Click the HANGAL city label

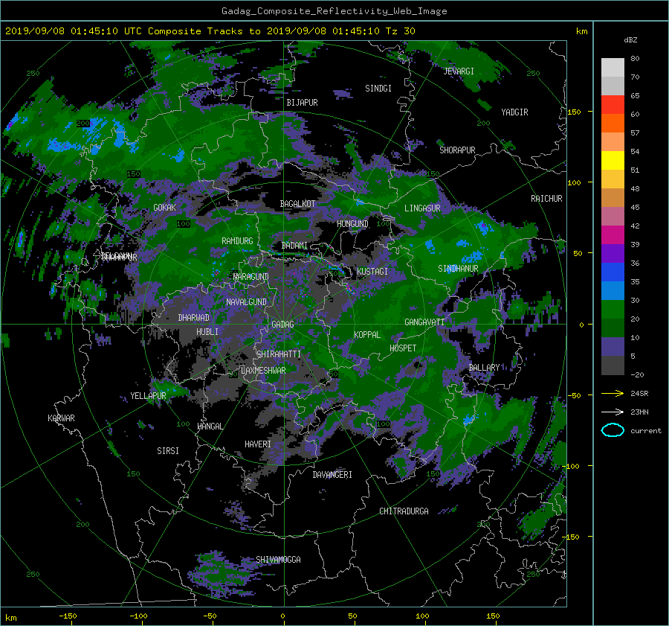210,427
